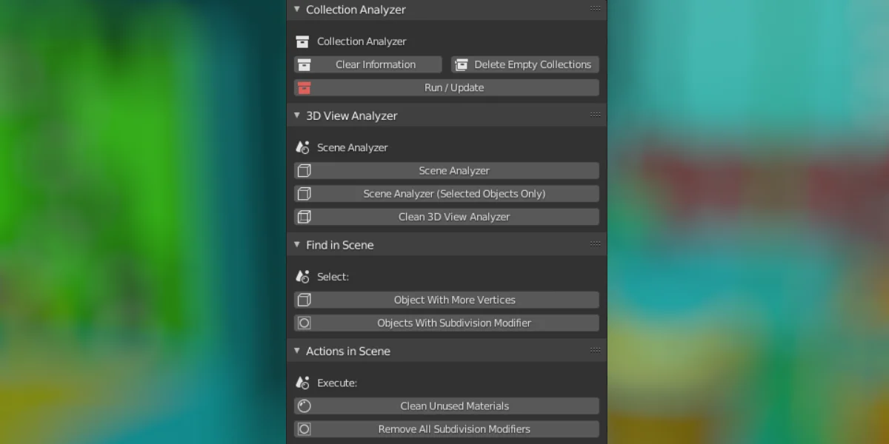Click the drag grip on the Find in Scene header
This screenshot has width=889, height=444.
(596, 243)
